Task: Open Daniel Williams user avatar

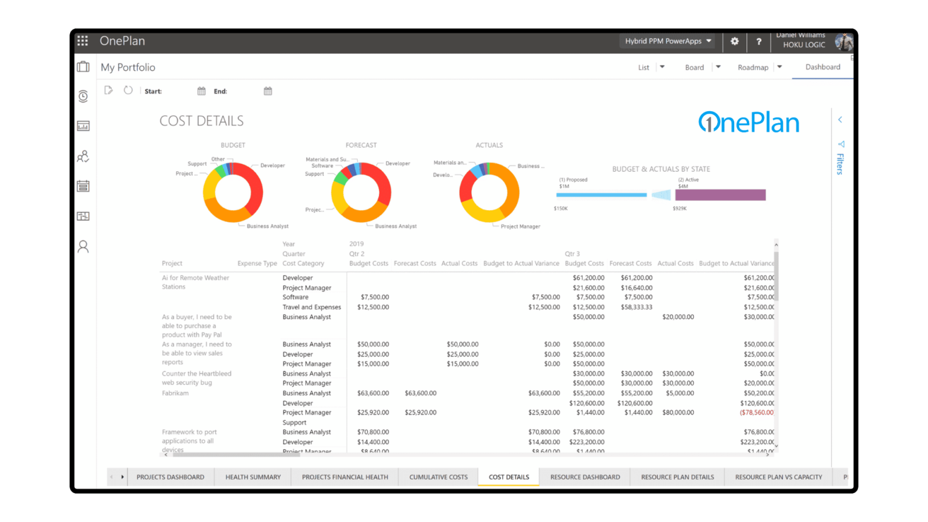Action: coord(843,42)
